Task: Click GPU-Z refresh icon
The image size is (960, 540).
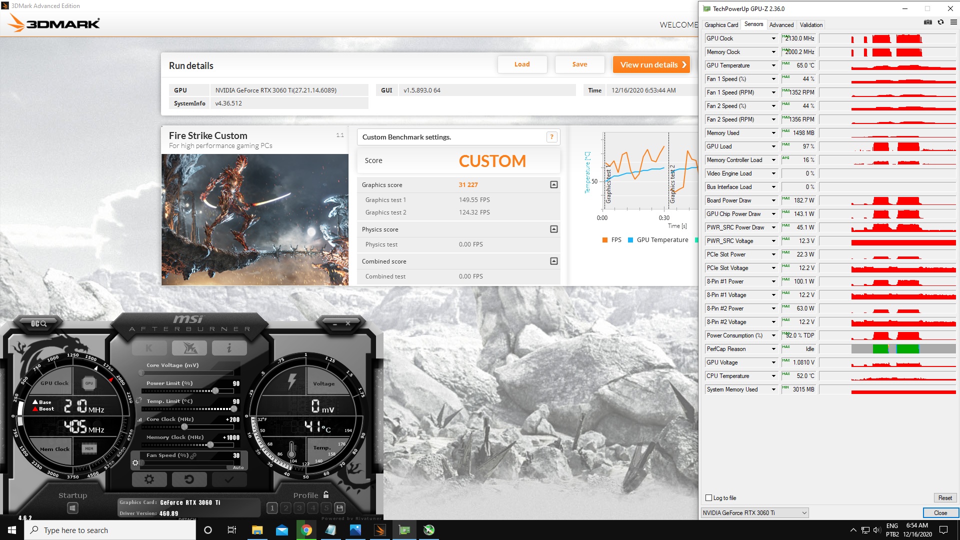Action: (x=940, y=22)
